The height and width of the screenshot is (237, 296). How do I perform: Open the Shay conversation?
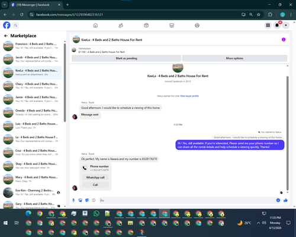(31, 166)
